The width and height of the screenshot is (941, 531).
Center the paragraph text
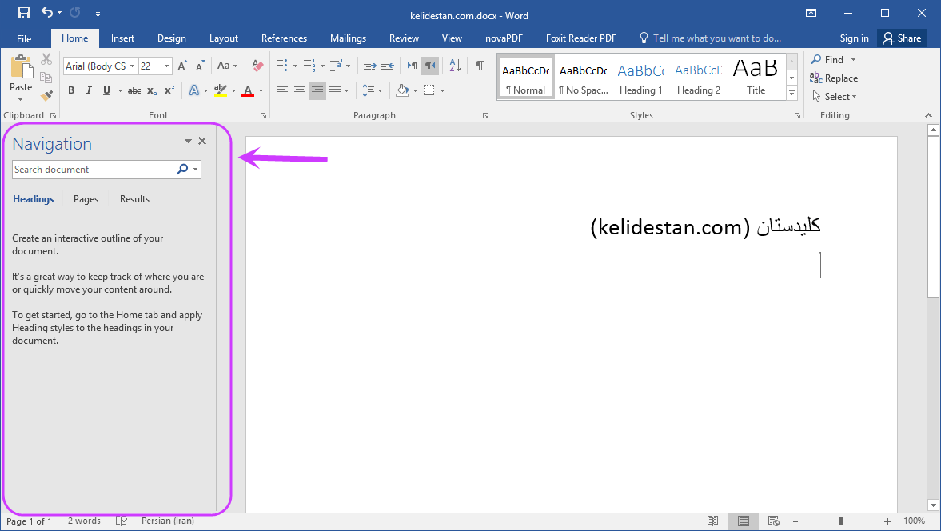coord(300,90)
